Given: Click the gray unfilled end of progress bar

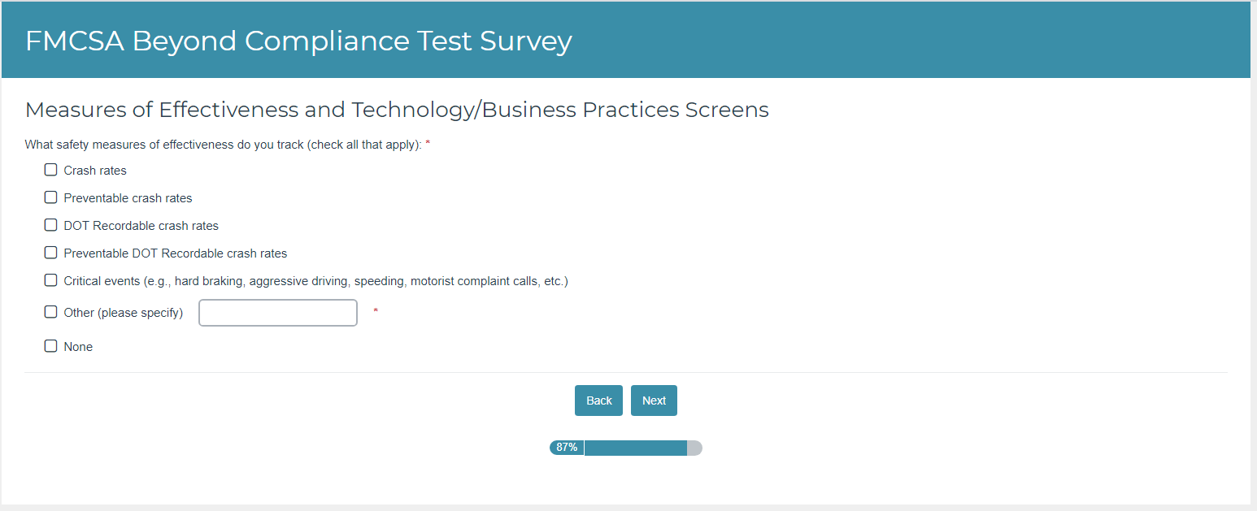Looking at the screenshot, I should [x=694, y=448].
